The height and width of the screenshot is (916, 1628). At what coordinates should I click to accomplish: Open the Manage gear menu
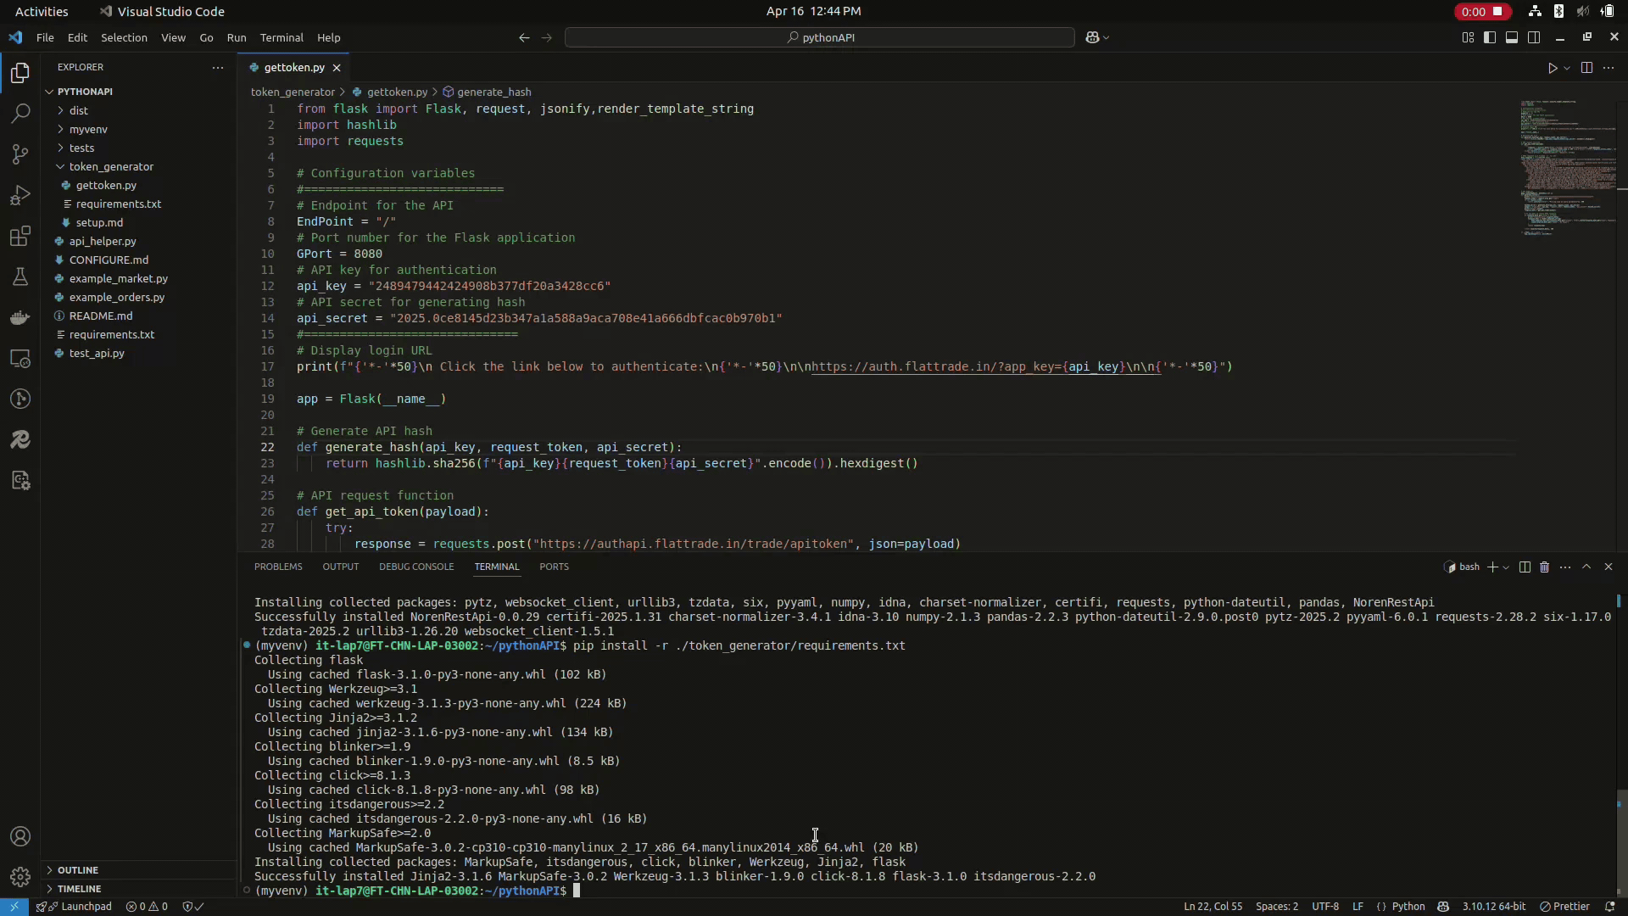pyautogui.click(x=20, y=876)
